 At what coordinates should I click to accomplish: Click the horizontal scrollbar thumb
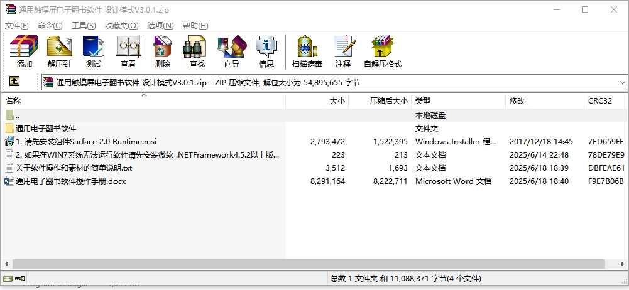coord(309,264)
